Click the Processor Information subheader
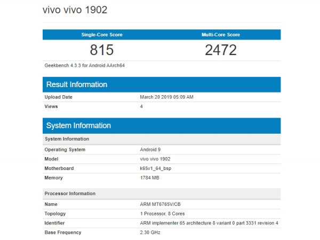 tap(70, 193)
